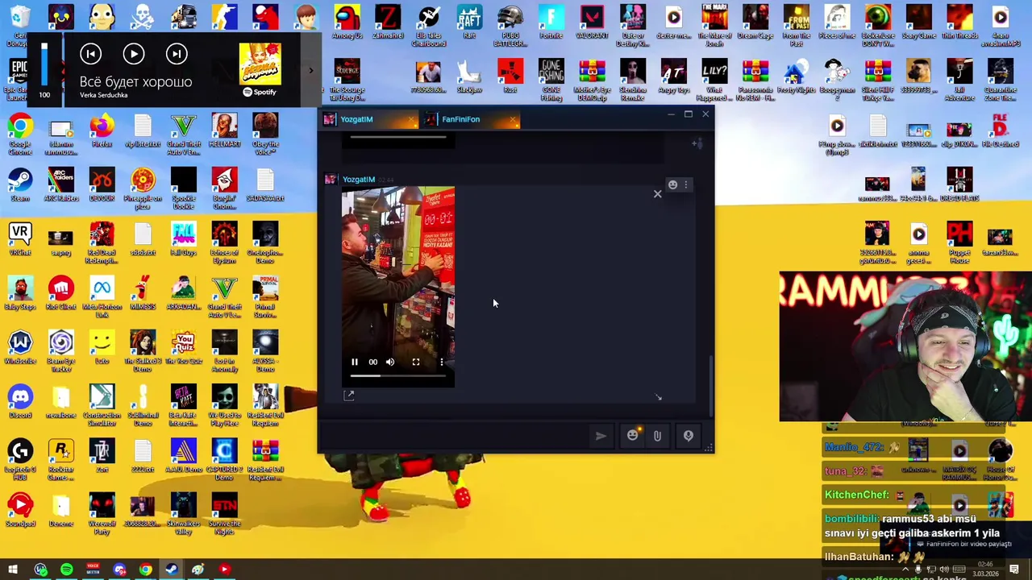The width and height of the screenshot is (1032, 580).
Task: Click the add friend to chat icon
Action: click(697, 143)
